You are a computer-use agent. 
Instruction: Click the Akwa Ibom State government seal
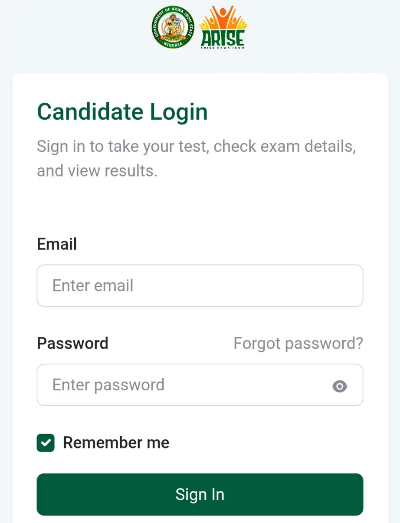[173, 27]
